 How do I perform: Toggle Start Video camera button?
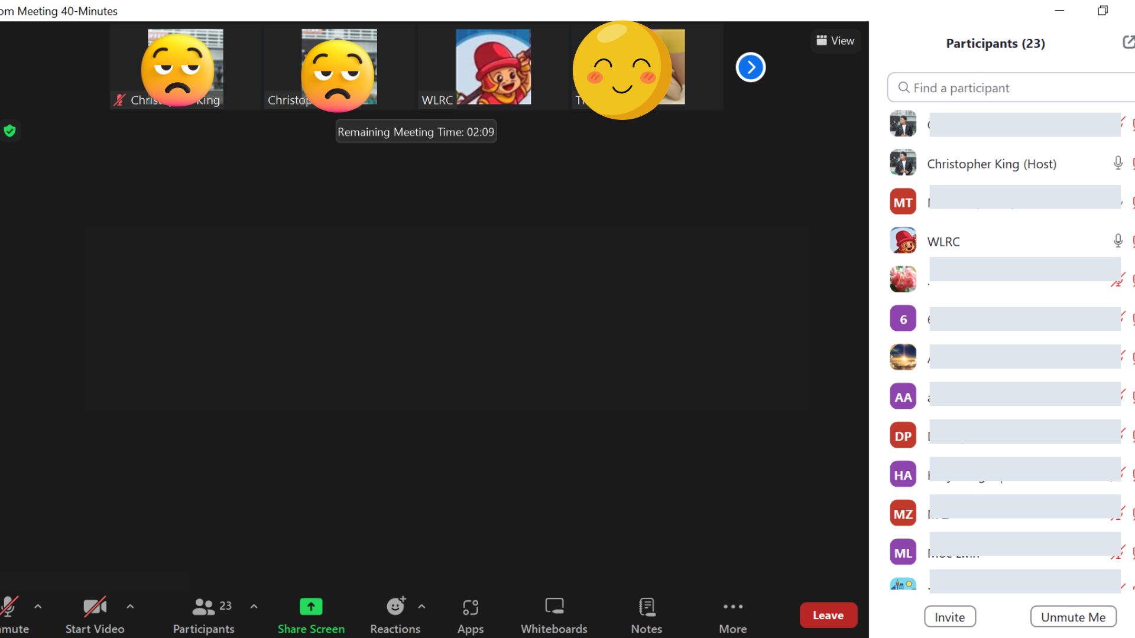coord(95,607)
